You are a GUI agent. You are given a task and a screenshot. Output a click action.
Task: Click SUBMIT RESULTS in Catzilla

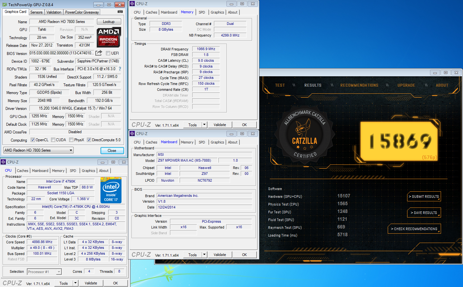tap(424, 197)
